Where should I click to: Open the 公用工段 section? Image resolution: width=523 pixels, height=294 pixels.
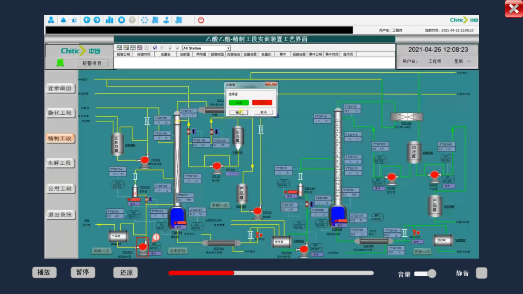60,188
